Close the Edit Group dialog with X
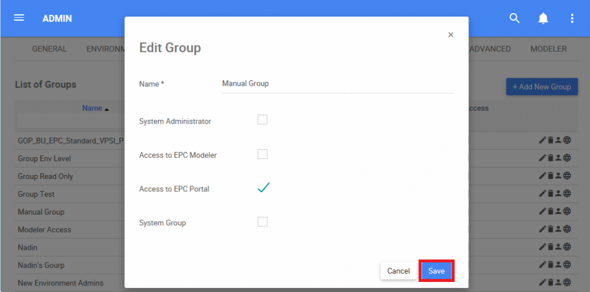The image size is (590, 292). point(450,35)
